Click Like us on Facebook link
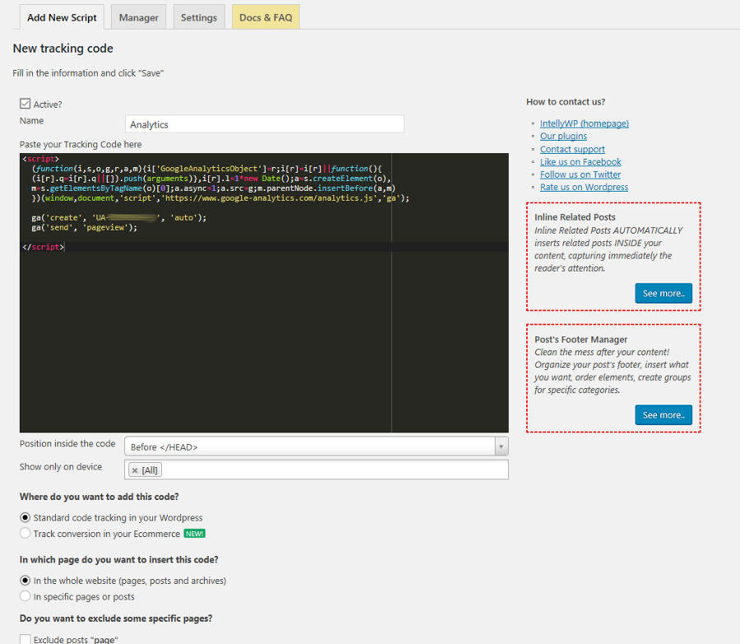This screenshot has width=740, height=644. (580, 162)
